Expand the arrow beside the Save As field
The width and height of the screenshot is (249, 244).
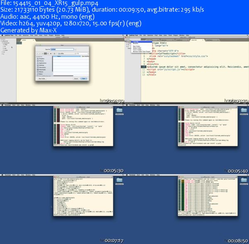75,49
